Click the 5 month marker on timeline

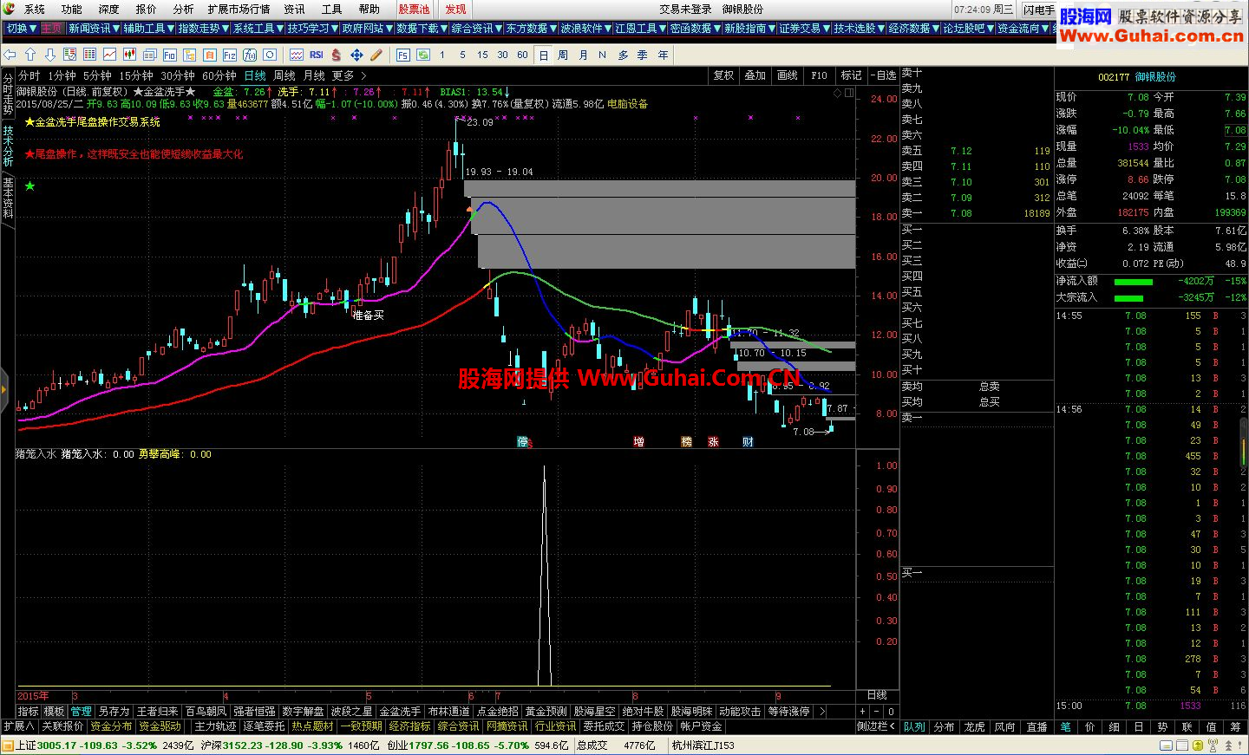point(369,696)
